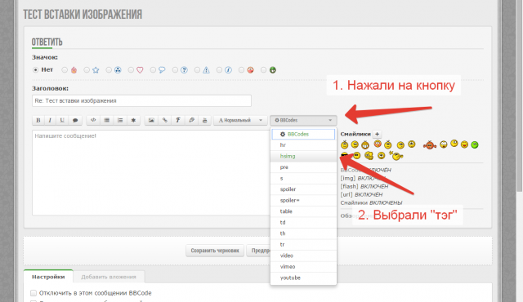523x302 pixels.
Task: Choose the question mark post icon radio
Action: point(175,70)
